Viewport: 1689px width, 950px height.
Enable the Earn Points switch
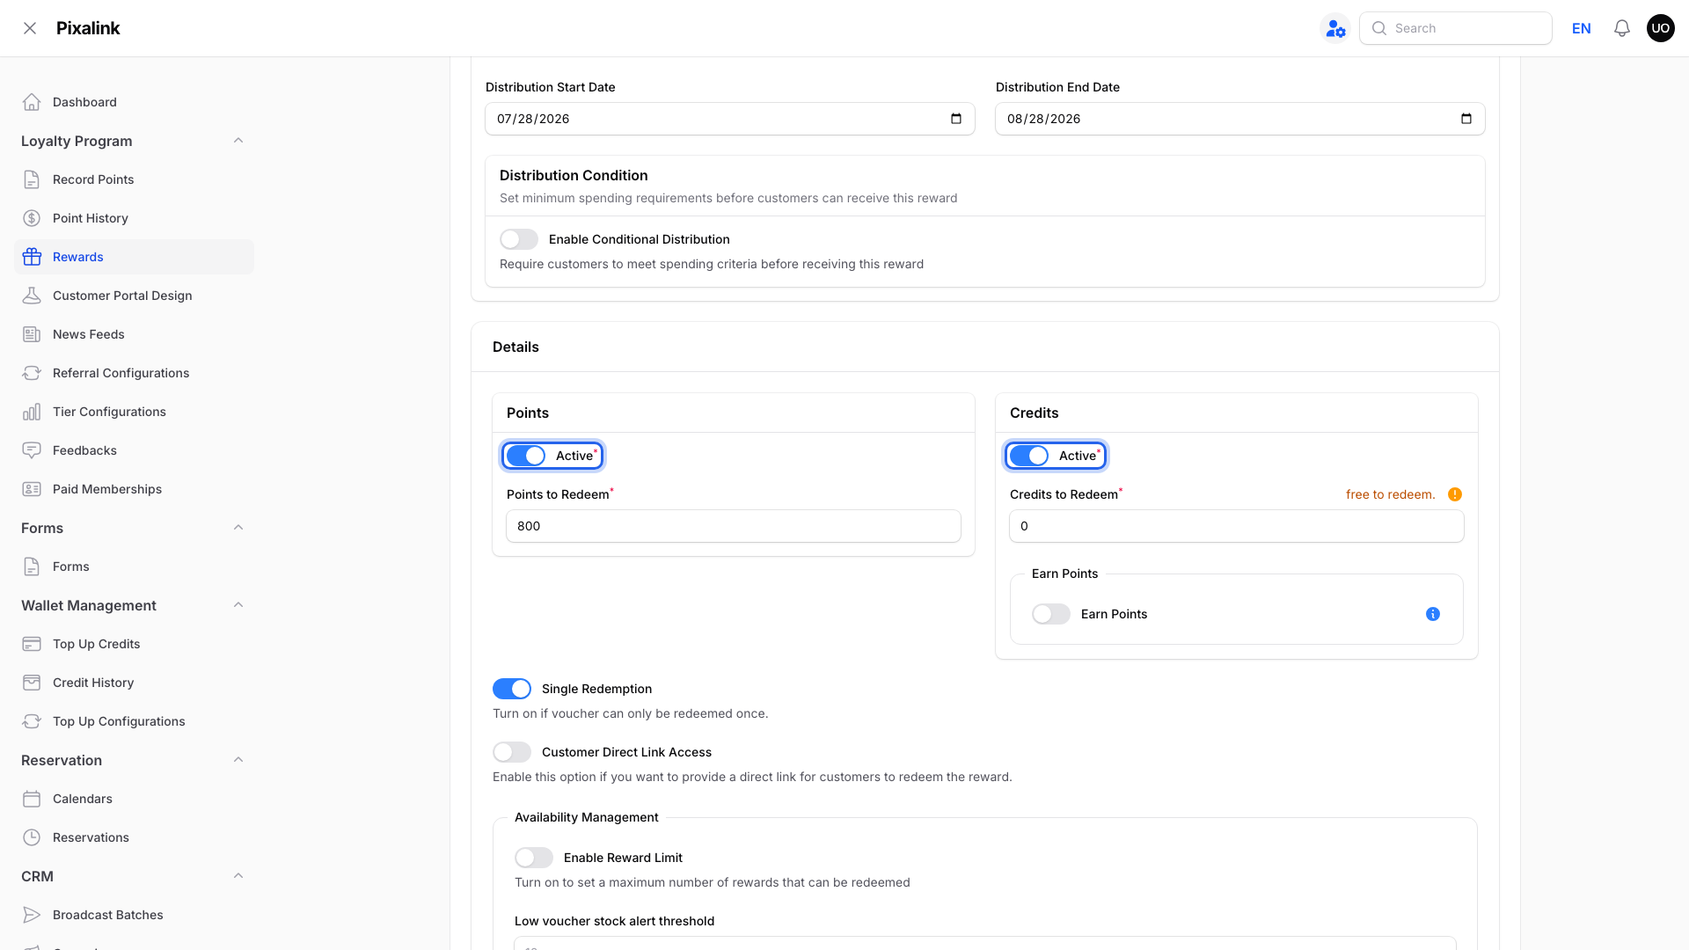[1051, 614]
